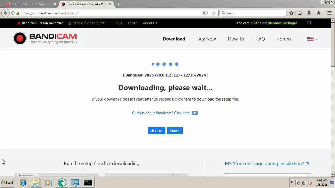335x188 pixels.
Task: Click network tray icon
Action: pos(304,183)
